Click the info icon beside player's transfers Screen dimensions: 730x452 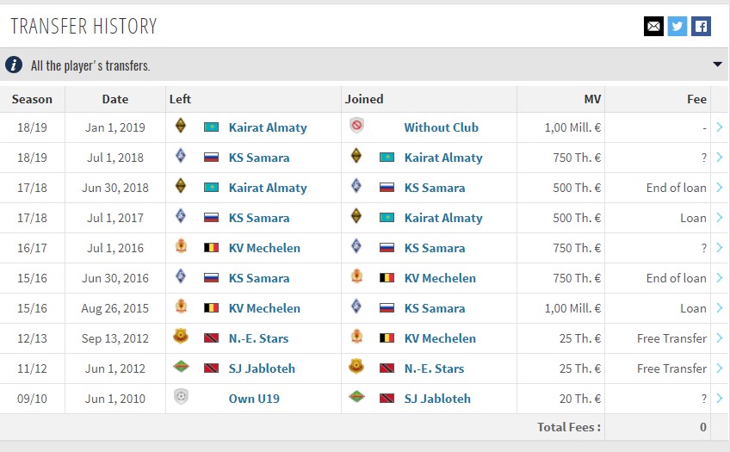(14, 65)
